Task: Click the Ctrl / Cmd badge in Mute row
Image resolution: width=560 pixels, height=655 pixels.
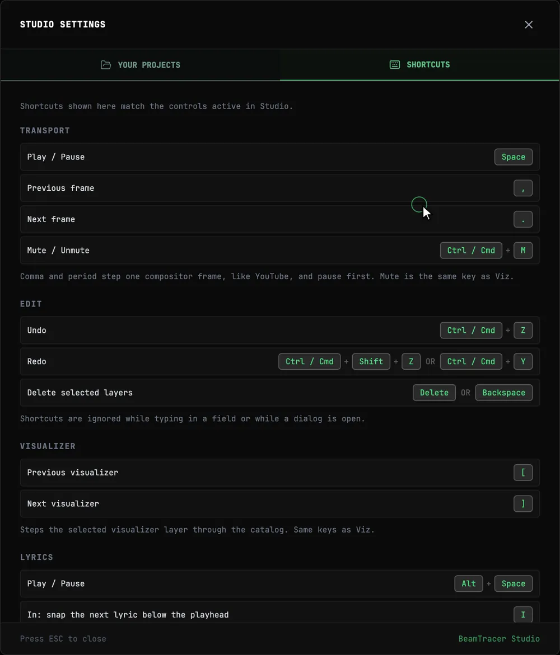Action: pyautogui.click(x=471, y=251)
